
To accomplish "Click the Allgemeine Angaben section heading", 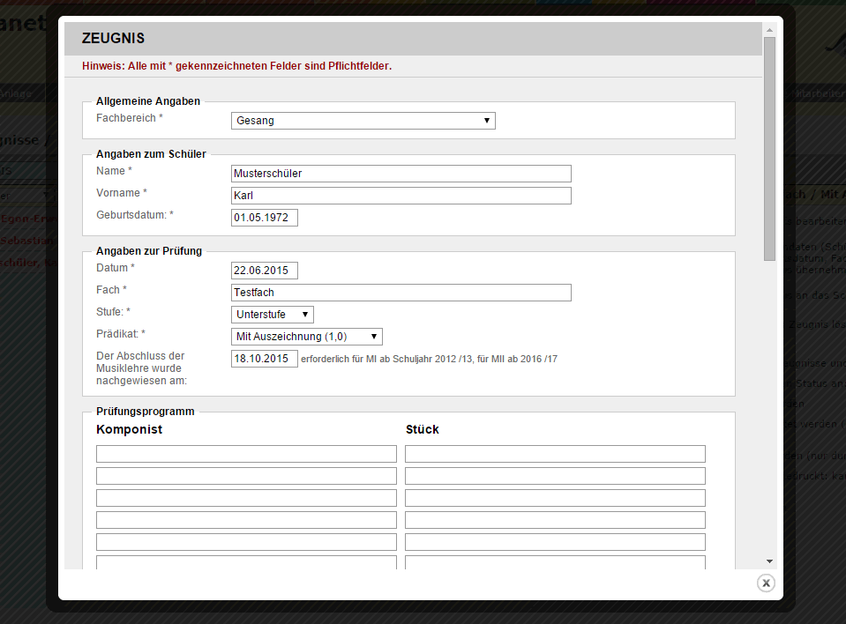I will click(x=148, y=101).
